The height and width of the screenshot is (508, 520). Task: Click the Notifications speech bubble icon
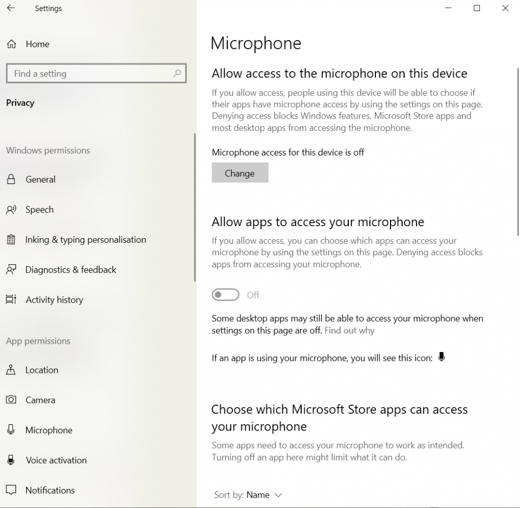click(x=11, y=490)
